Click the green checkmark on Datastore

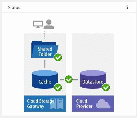[106, 87]
